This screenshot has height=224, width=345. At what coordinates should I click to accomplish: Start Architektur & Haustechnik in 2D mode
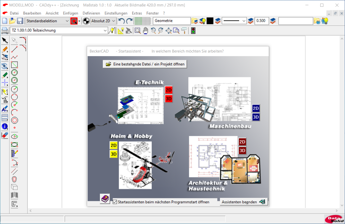coord(242,142)
